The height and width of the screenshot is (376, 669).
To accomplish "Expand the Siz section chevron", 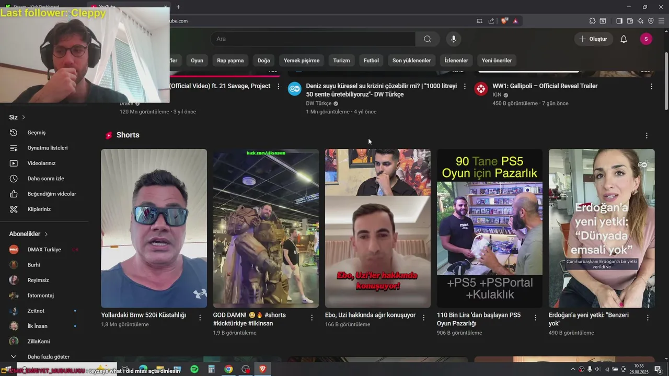I will pos(24,118).
